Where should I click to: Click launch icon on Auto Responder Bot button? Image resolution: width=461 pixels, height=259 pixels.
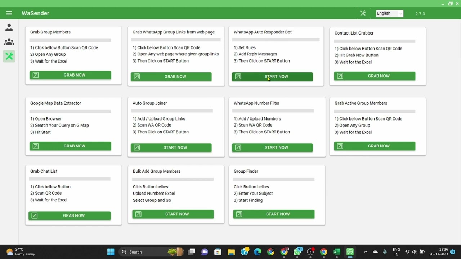click(238, 77)
